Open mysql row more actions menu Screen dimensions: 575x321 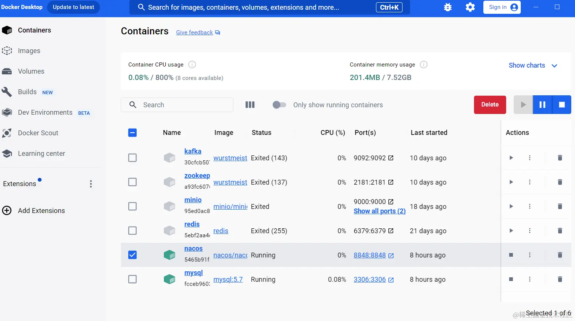click(530, 279)
